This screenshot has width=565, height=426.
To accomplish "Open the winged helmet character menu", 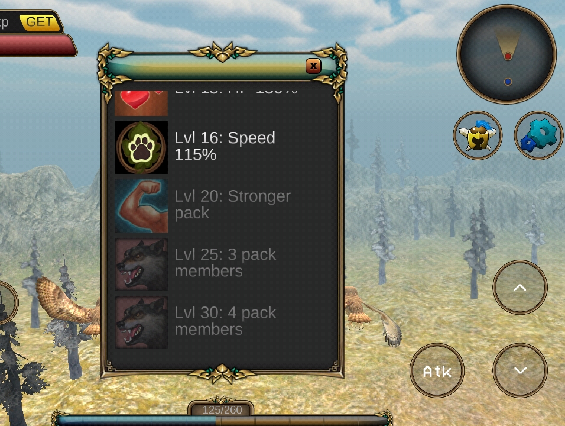I will tap(478, 135).
